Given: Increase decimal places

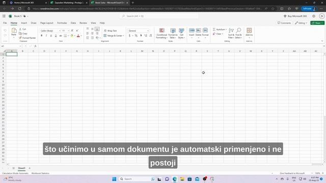Looking at the screenshot, I should [146, 36].
